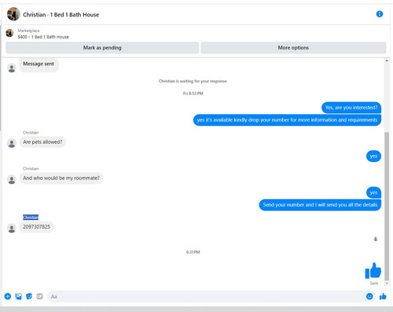Open More options button
The height and width of the screenshot is (312, 393).
point(293,48)
